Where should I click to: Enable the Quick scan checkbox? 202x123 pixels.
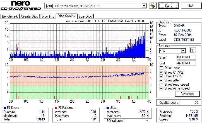(x=161, y=68)
